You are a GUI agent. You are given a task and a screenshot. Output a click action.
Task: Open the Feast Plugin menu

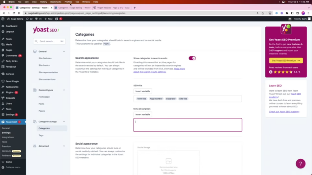coord(13,81)
